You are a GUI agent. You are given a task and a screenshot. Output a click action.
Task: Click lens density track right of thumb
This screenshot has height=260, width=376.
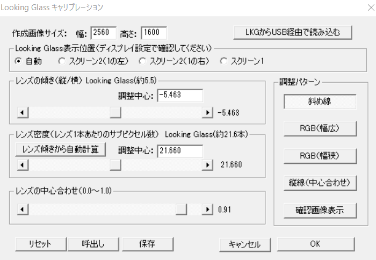[161, 165]
